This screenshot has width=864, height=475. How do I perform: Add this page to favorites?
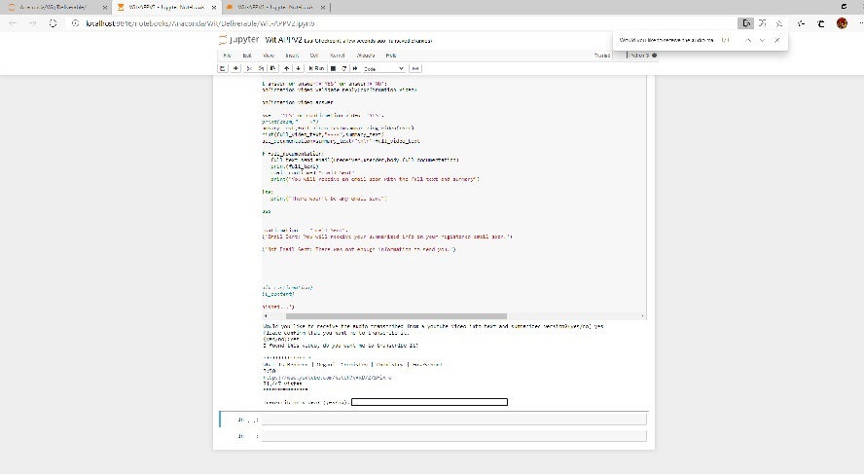779,23
